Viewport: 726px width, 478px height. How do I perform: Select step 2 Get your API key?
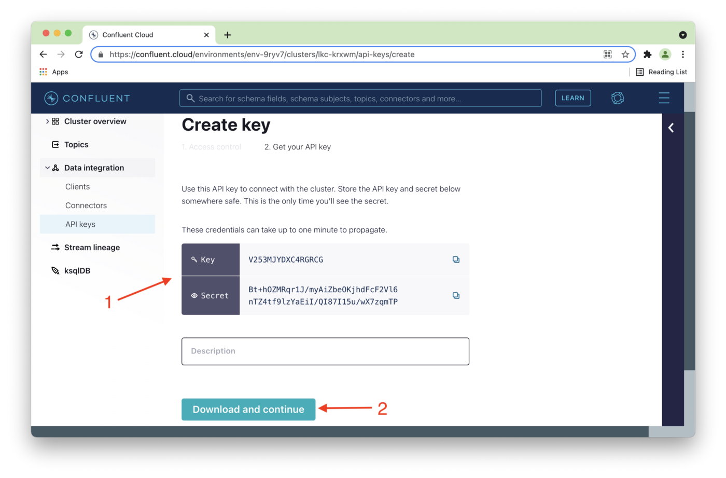[x=298, y=147]
